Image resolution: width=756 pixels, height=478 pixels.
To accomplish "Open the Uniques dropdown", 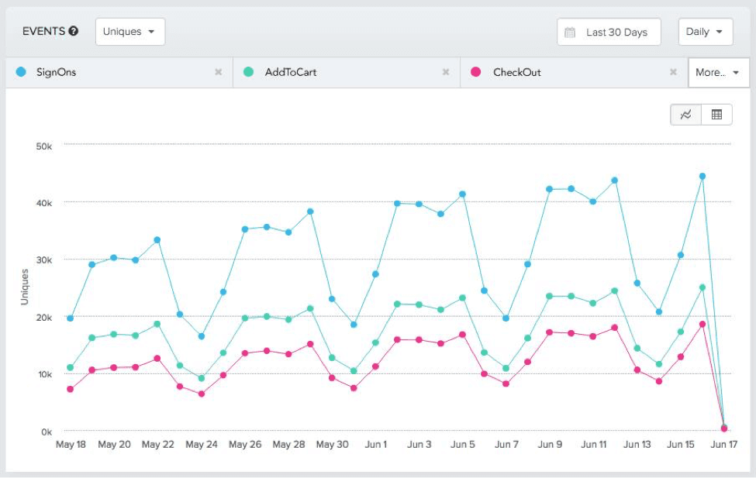I will click(129, 32).
